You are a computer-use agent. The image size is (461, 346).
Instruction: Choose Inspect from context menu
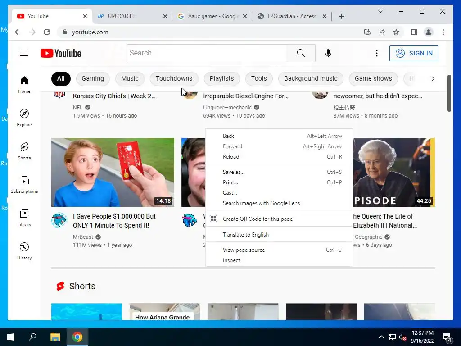click(x=279, y=260)
